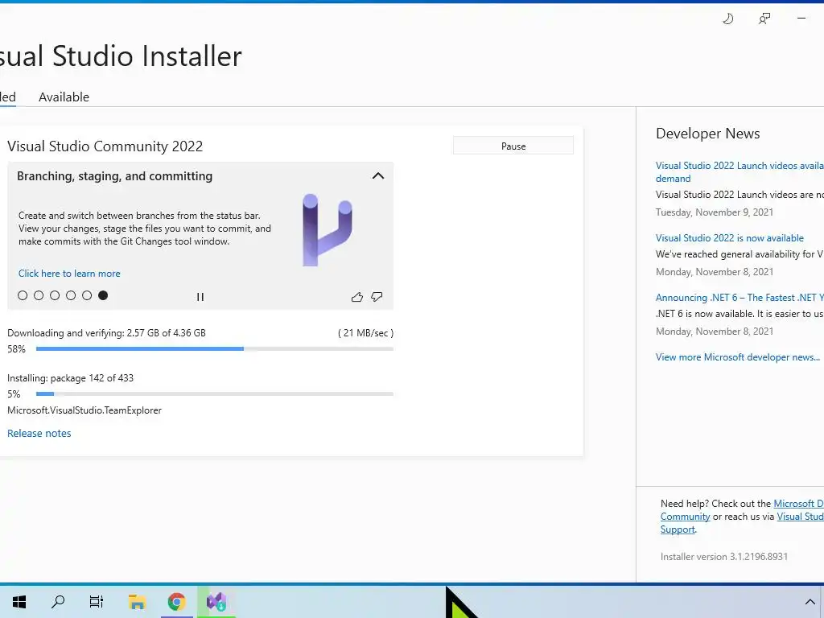
Task: Open Google Chrome from the taskbar
Action: 176,602
